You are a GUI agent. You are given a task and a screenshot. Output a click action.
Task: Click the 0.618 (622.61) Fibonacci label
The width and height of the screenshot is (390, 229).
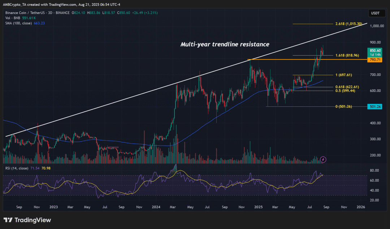[347, 87]
